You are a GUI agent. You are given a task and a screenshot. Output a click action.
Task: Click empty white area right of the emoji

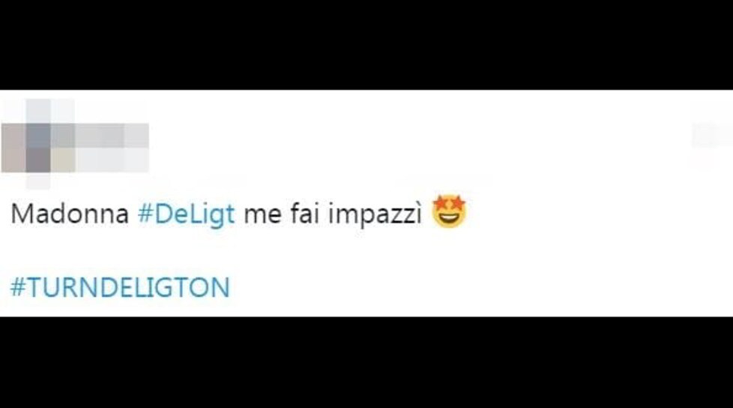click(598, 213)
